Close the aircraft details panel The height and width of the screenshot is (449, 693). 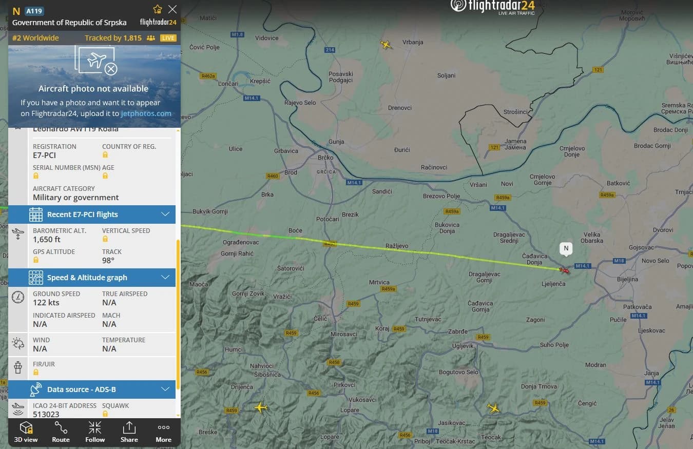point(172,9)
